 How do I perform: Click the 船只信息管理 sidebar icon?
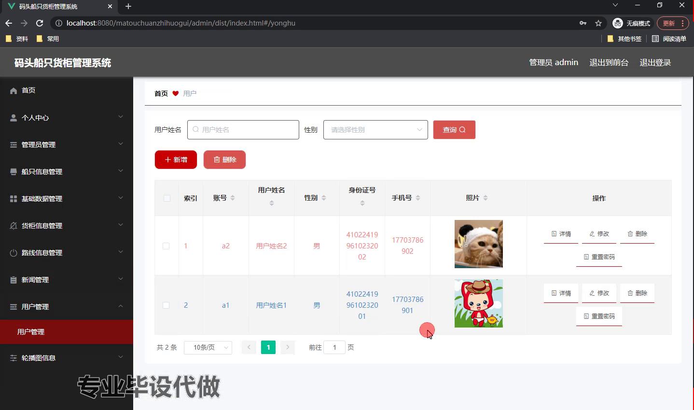pyautogui.click(x=14, y=172)
